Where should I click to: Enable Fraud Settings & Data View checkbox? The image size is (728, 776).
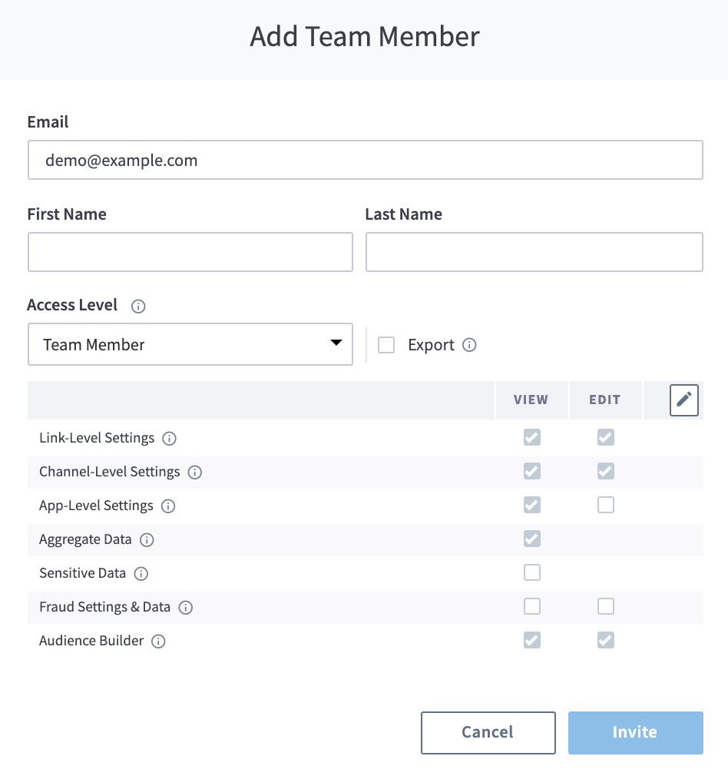pyautogui.click(x=532, y=606)
